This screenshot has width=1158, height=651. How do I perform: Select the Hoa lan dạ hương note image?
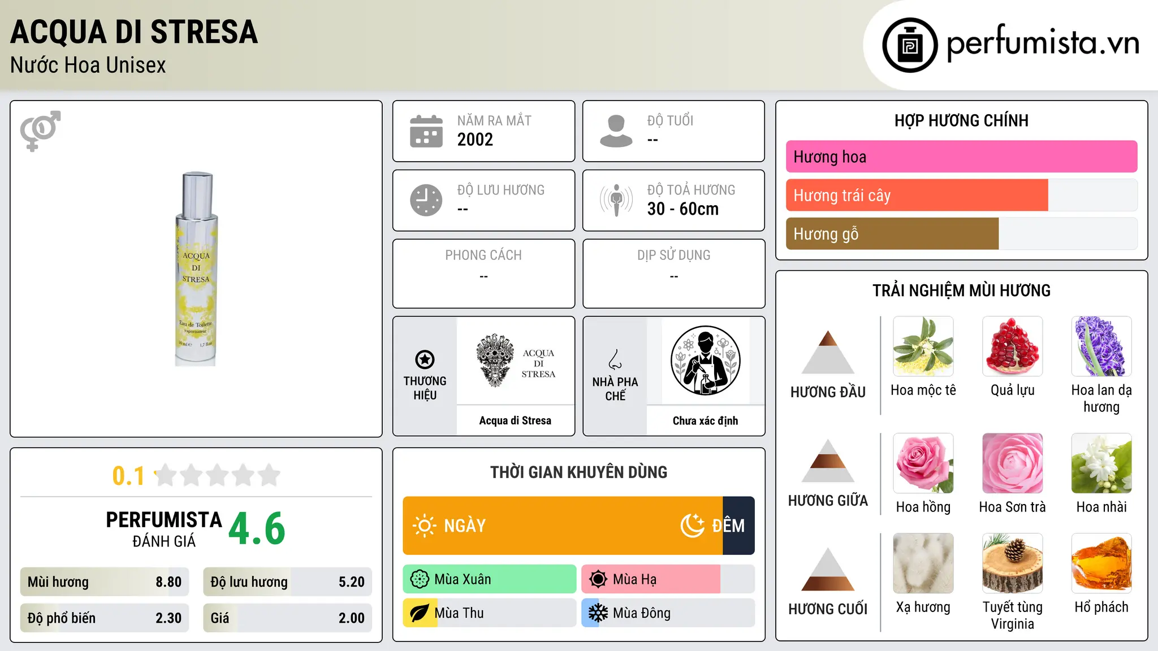1101,346
